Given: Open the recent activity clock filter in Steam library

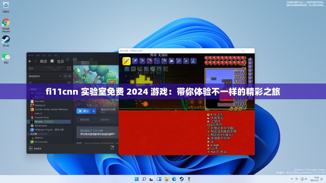Looking at the screenshot, I should (x=65, y=76).
